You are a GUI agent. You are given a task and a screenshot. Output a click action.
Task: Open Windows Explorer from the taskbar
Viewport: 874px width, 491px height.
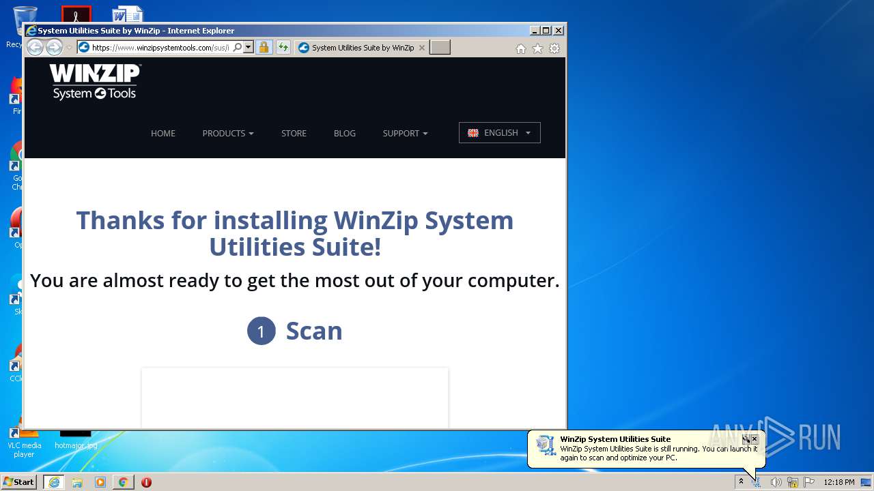tap(77, 482)
